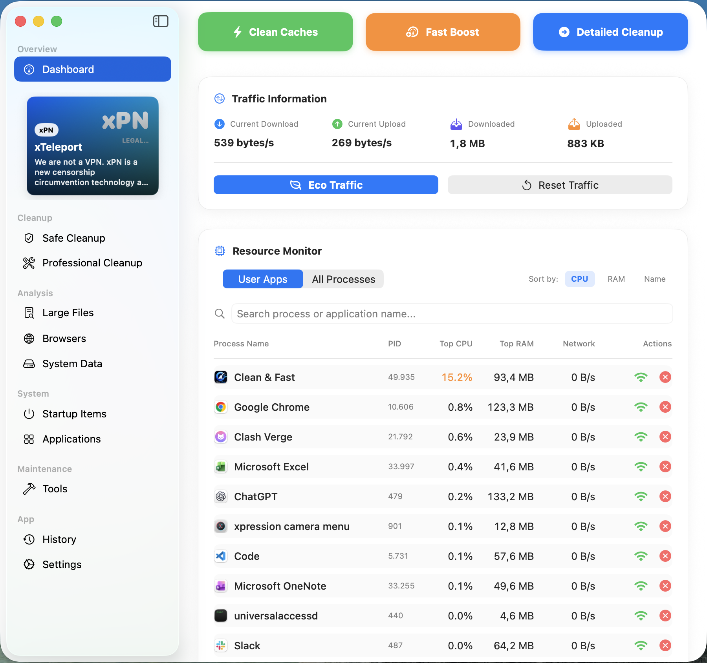
Task: Start Fast Boost
Action: tap(443, 32)
